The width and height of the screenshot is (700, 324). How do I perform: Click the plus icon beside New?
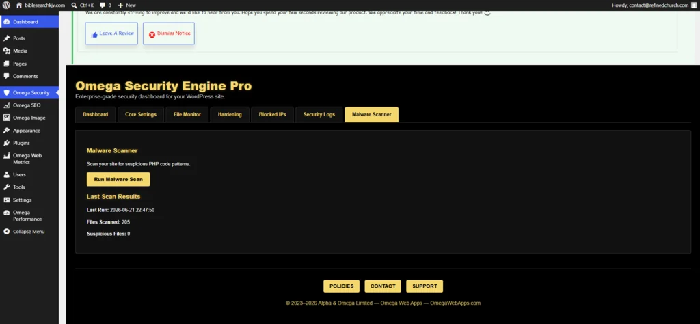point(120,5)
